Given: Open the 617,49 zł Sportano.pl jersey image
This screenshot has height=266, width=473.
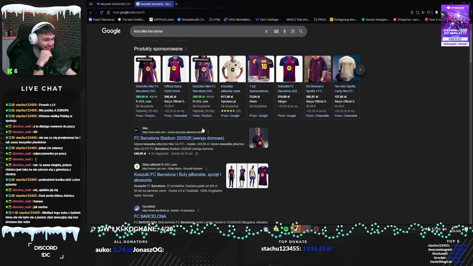Looking at the screenshot, I should click(x=232, y=69).
